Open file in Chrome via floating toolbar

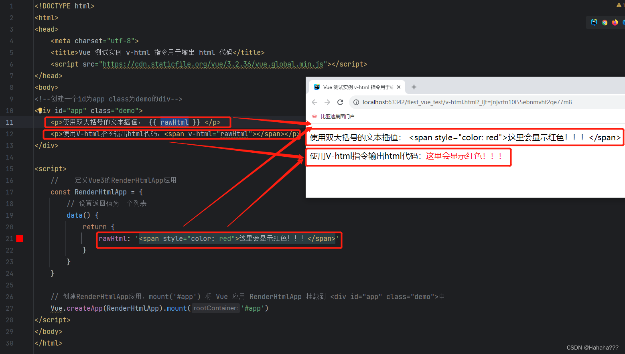(605, 22)
